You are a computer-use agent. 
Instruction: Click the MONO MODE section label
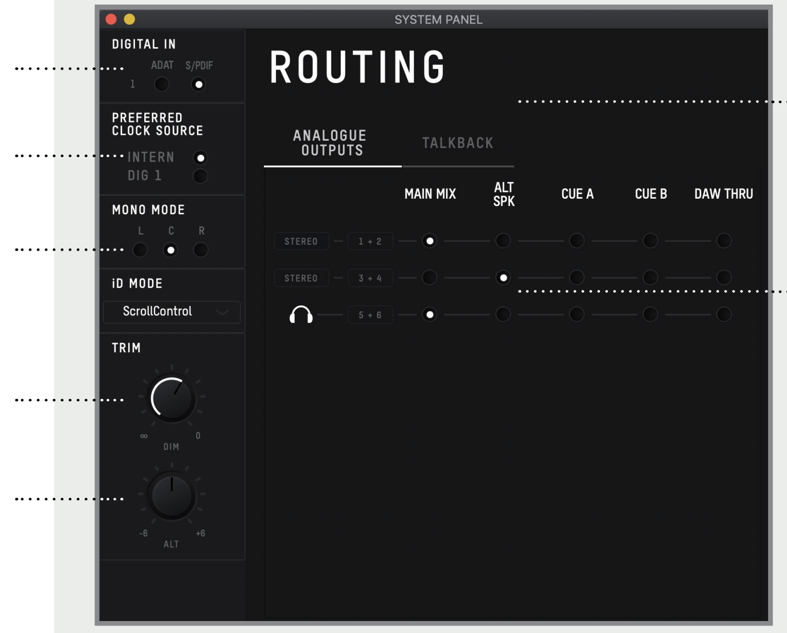[x=148, y=210]
